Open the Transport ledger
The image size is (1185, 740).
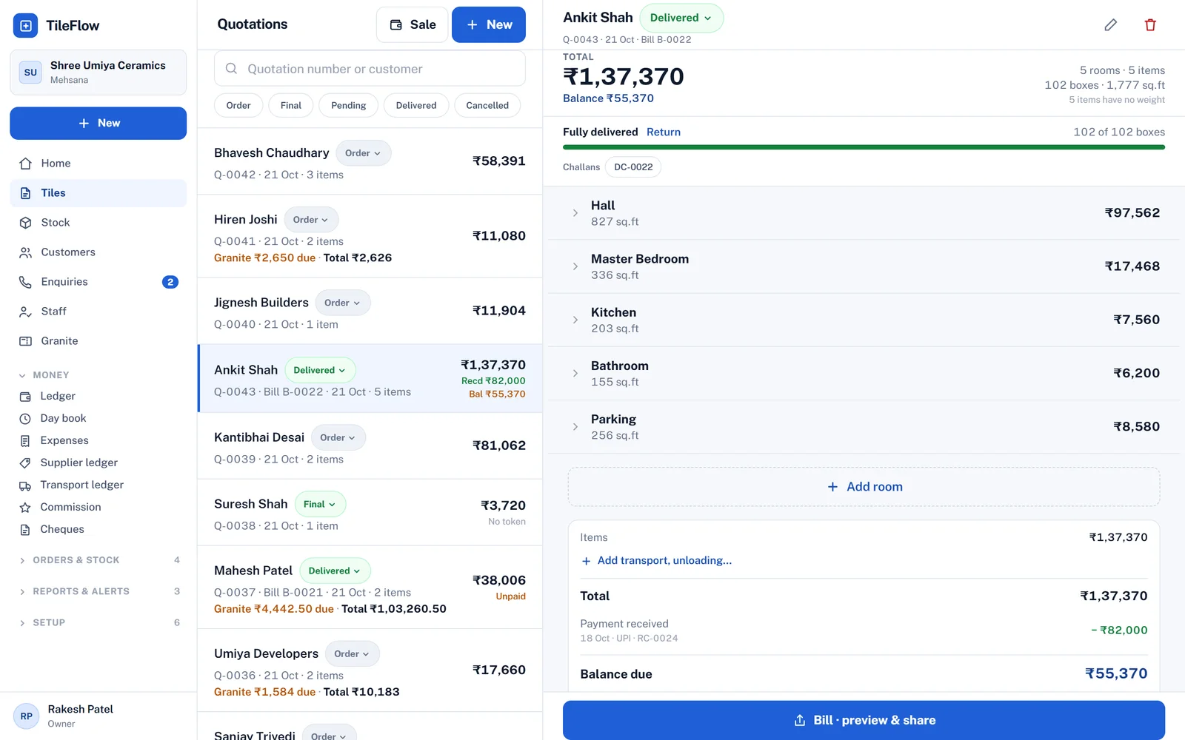pos(98,485)
